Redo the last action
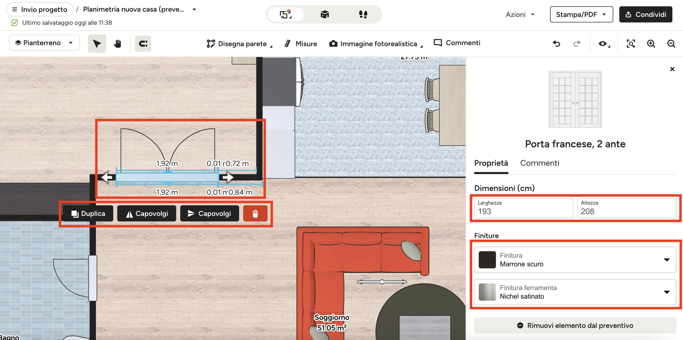Screen dimensions: 683x340 pos(577,43)
